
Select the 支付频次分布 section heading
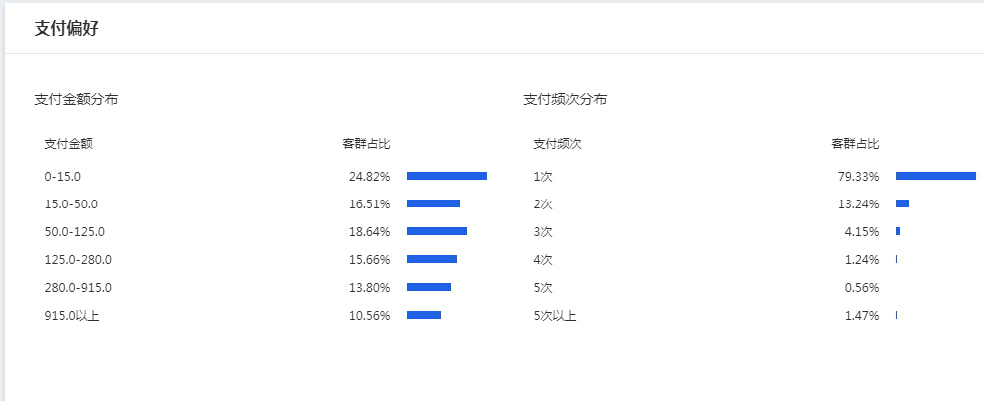565,99
